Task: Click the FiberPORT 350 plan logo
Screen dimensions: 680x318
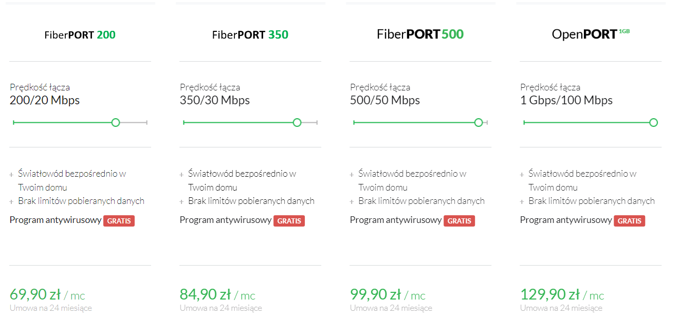Action: [x=250, y=35]
